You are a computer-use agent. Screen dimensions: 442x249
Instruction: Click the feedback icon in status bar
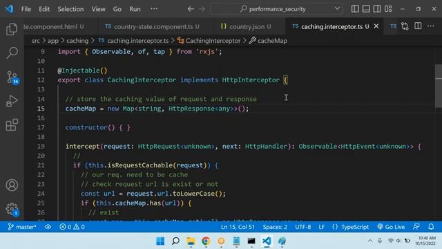(416, 227)
